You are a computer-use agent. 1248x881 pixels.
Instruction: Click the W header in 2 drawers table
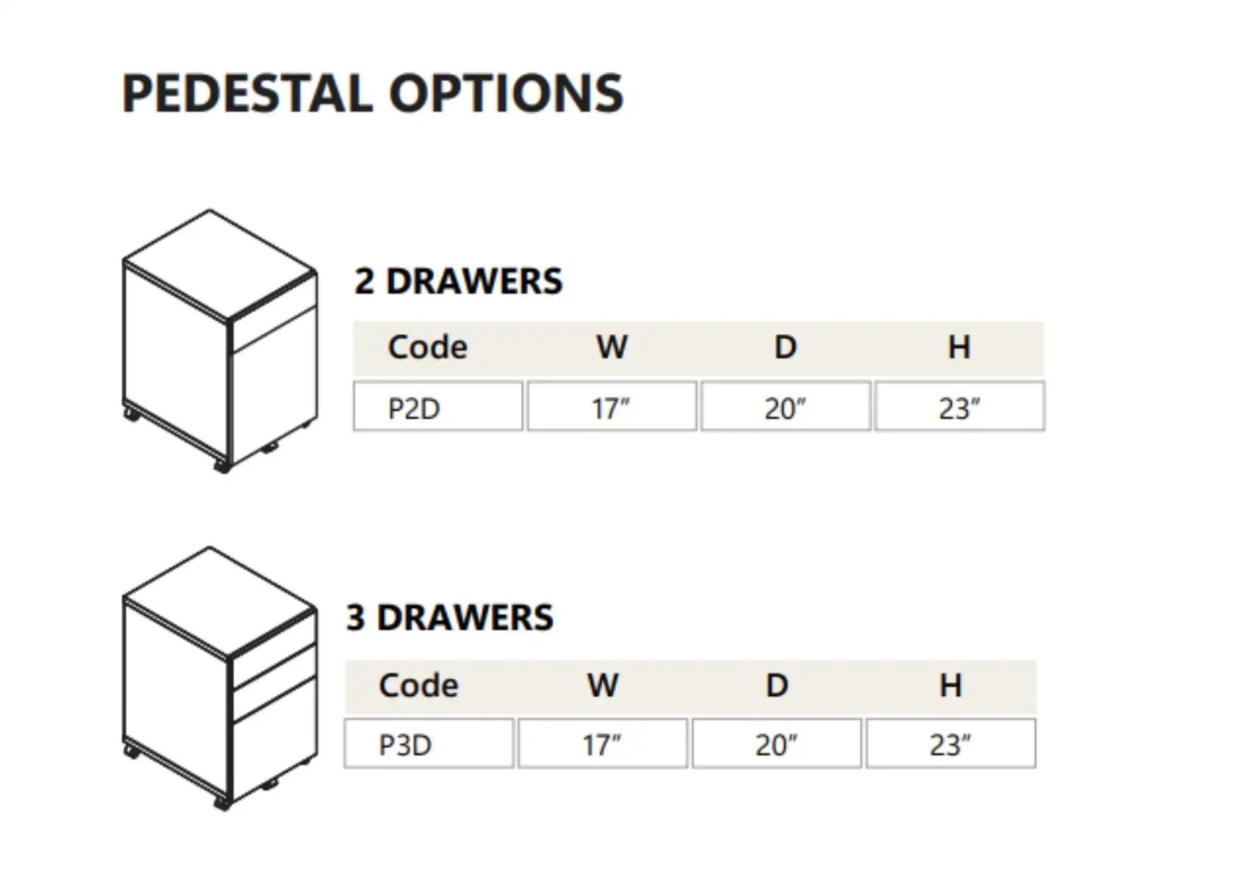(612, 347)
